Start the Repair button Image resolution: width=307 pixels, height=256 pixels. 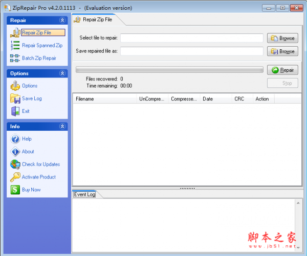[x=282, y=70]
